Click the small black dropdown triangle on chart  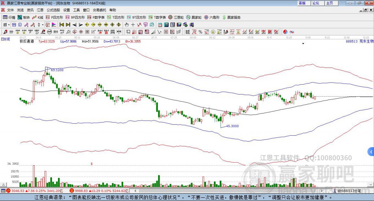[x=303, y=43]
